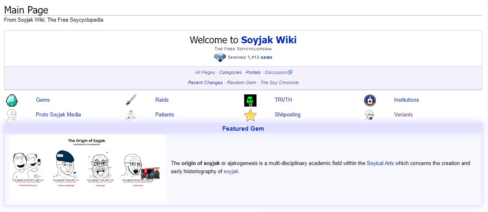Open the Discussion external link
The width and height of the screenshot is (488, 212).
[x=278, y=72]
